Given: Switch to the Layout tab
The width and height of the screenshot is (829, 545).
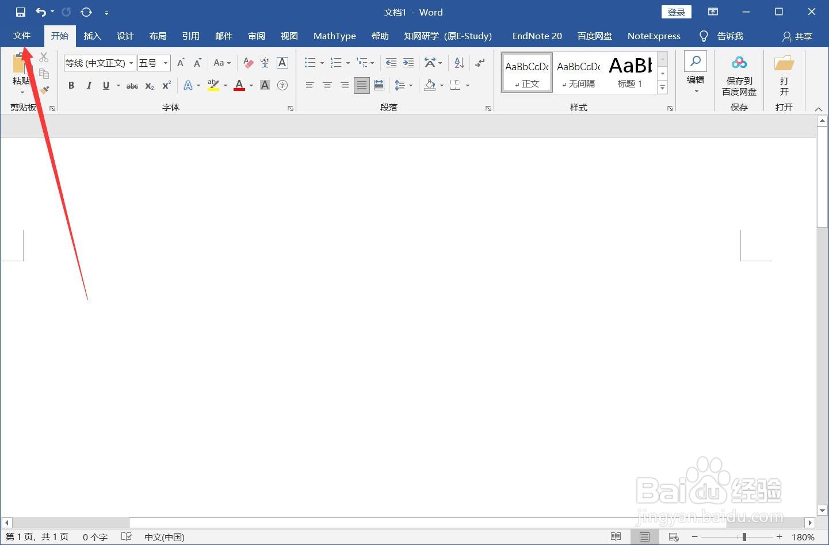Looking at the screenshot, I should tap(158, 36).
